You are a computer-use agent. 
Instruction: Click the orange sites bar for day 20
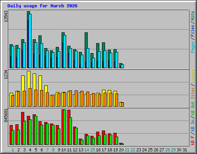122,104
